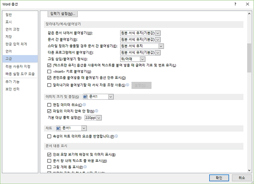Viewport: 254px width, 184px height.
Task: Click info icon beside 서식 자동 조정 사용
Action: click(x=127, y=85)
